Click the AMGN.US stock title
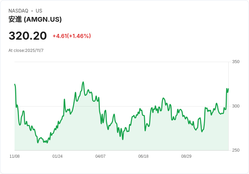The height and width of the screenshot is (174, 249). point(35,19)
